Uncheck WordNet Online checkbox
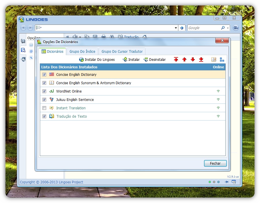The image size is (260, 203). pos(44,91)
